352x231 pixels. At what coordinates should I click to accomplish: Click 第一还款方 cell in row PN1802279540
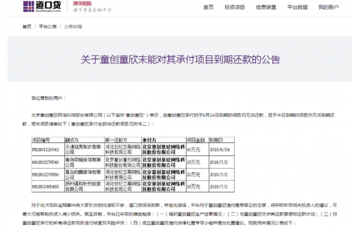(123, 162)
